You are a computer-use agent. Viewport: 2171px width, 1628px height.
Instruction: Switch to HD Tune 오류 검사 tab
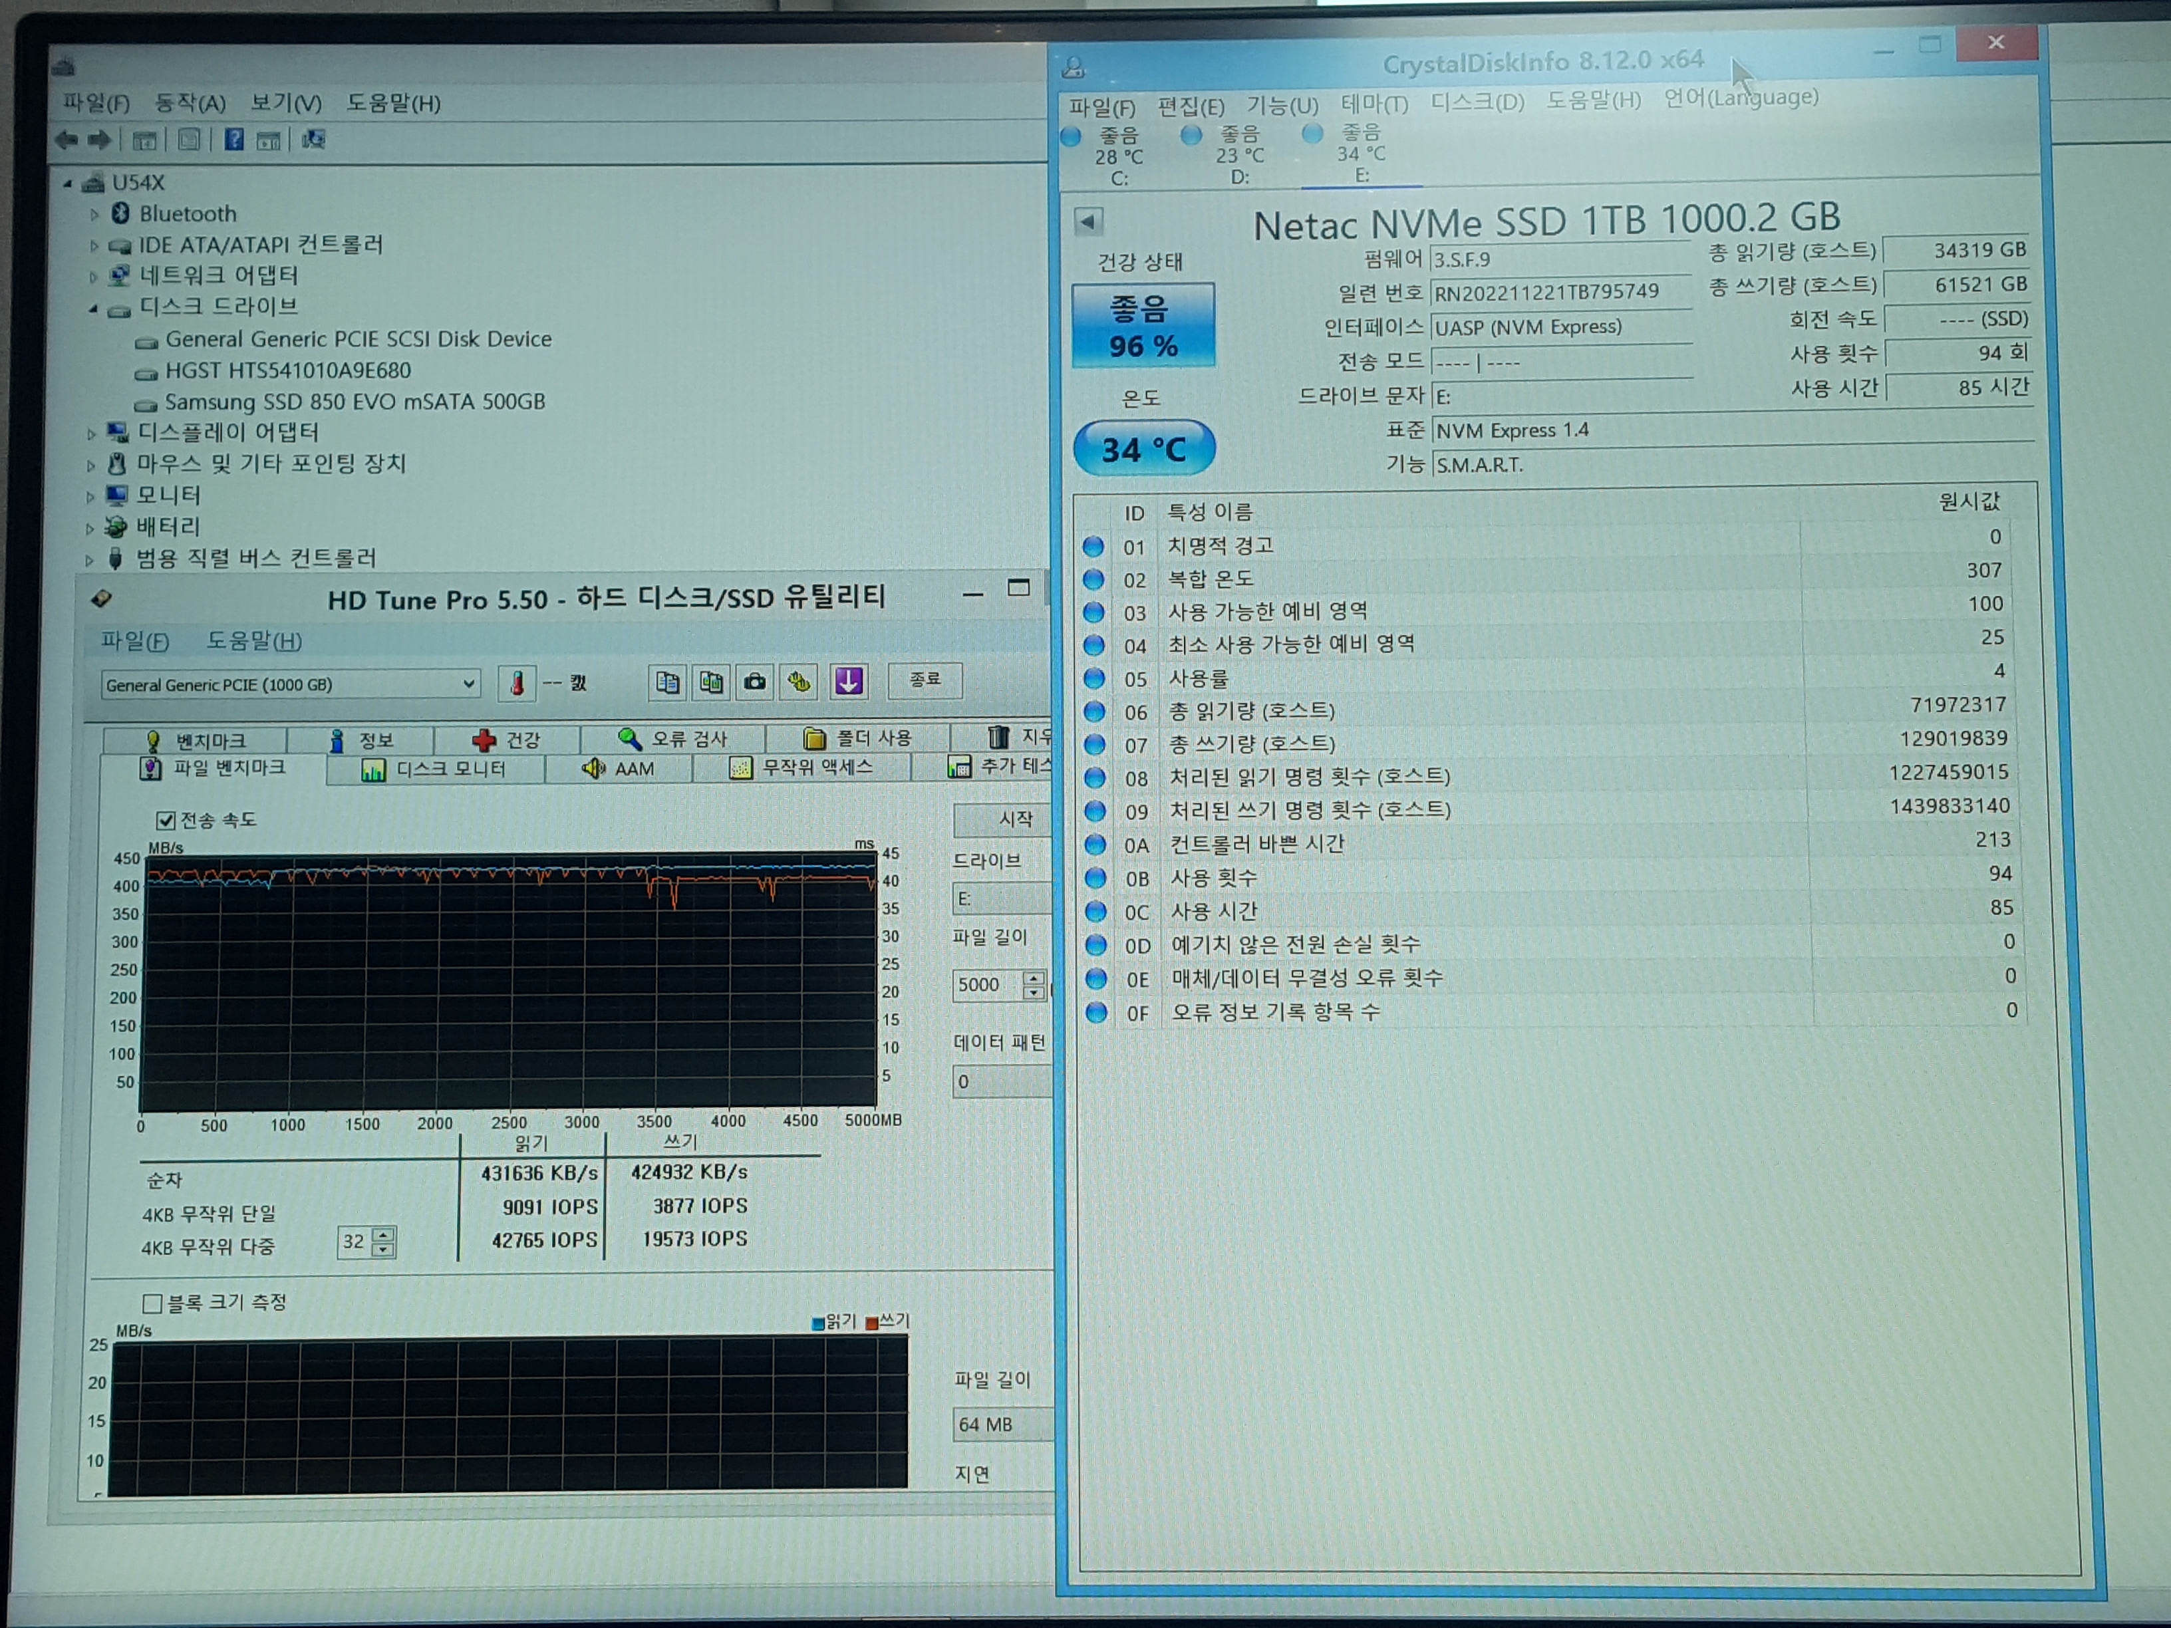pyautogui.click(x=672, y=738)
